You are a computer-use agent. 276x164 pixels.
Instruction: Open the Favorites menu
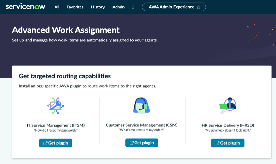pos(75,7)
